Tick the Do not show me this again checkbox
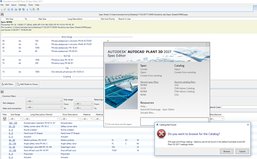This screenshot has width=257, height=159. coord(106,124)
